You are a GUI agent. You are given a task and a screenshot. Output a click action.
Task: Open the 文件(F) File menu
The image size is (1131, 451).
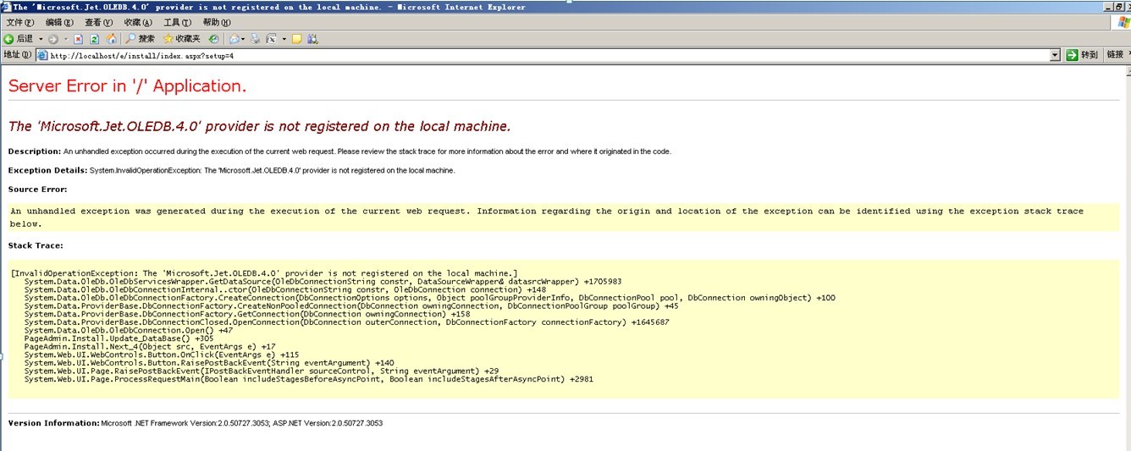[20, 23]
